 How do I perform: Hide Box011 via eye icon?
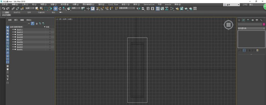(13, 30)
